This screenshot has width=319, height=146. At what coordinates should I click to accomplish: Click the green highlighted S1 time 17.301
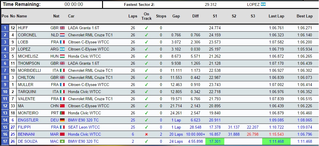pyautogui.click(x=215, y=142)
